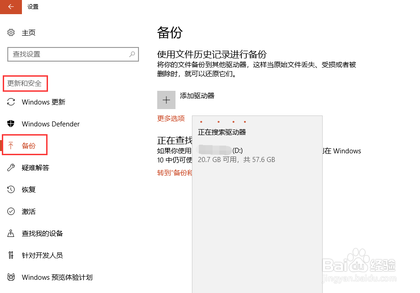Click the backup upload arrow icon
Screen dimensions: 420x293
pyautogui.click(x=11, y=146)
